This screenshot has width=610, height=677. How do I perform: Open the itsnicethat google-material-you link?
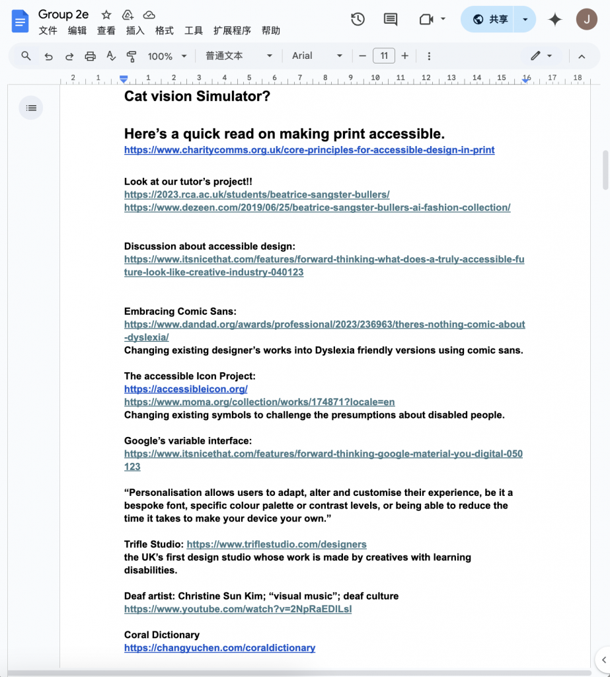click(323, 460)
